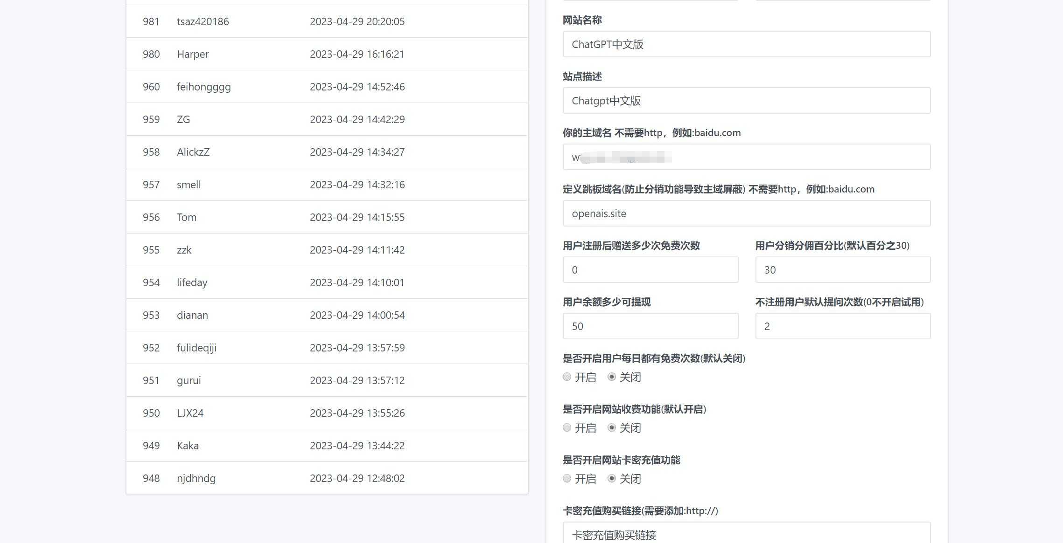
Task: Select 关闭 for 卡密充值功能
Action: click(612, 478)
